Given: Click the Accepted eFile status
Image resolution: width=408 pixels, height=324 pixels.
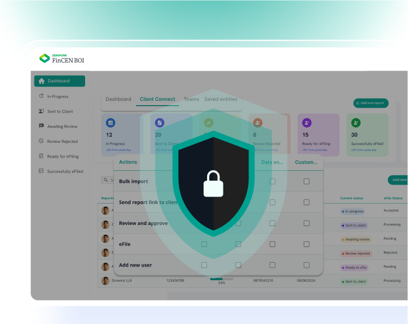Looking at the screenshot, I should tap(391, 210).
